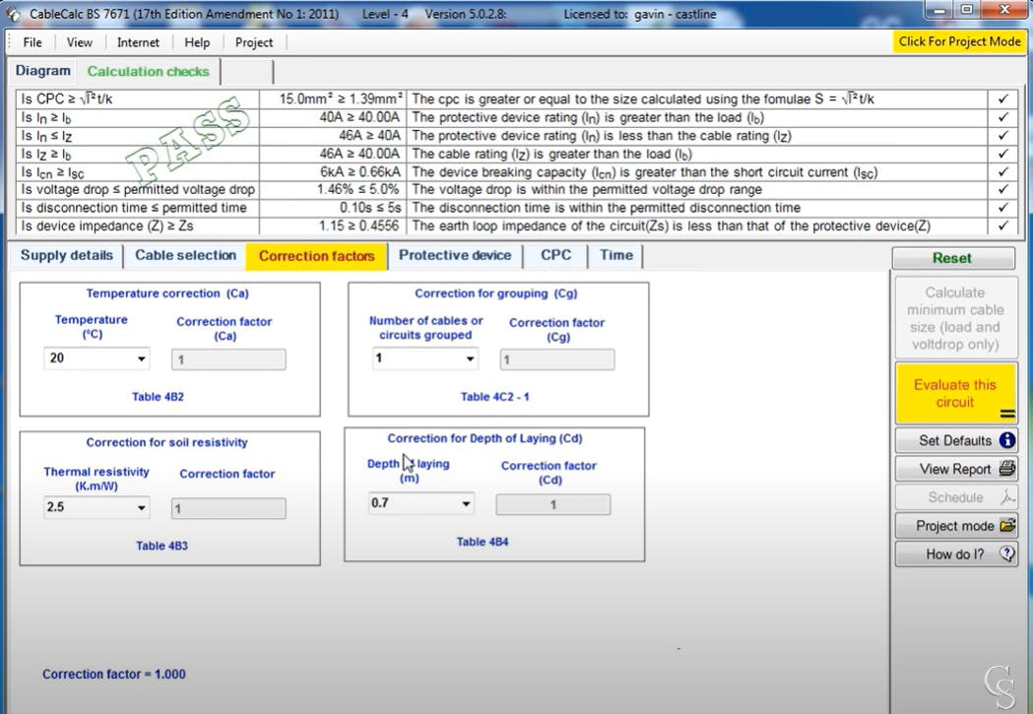This screenshot has height=714, width=1033.
Task: Click the CableCalc app icon in title bar
Action: pos(14,14)
